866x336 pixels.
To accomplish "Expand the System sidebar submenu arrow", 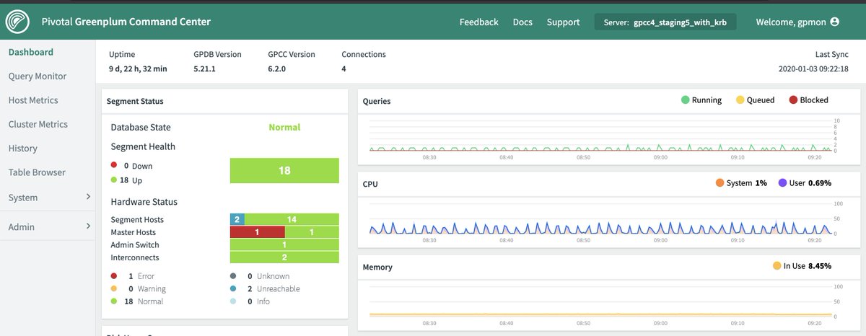I will [x=88, y=197].
